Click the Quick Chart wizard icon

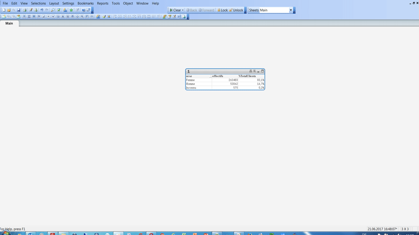pos(65,10)
